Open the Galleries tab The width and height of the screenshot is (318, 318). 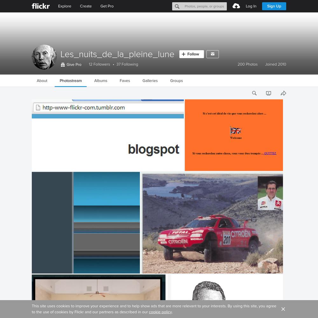coord(150,81)
